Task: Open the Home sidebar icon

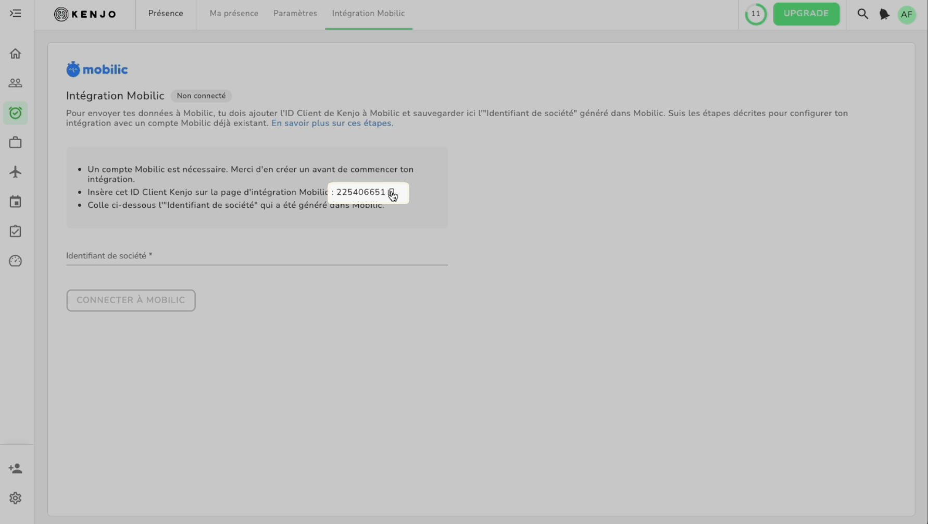Action: (x=16, y=54)
